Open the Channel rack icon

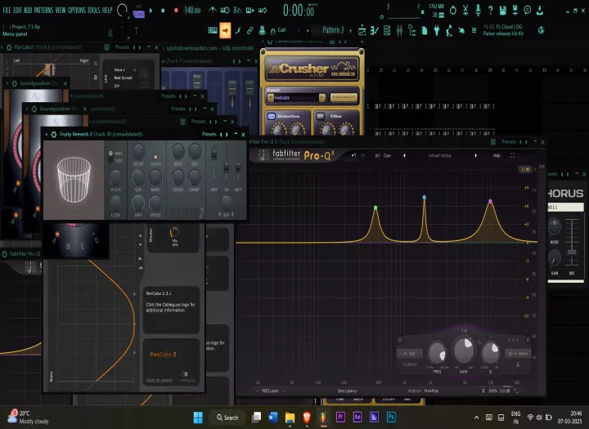tap(387, 30)
